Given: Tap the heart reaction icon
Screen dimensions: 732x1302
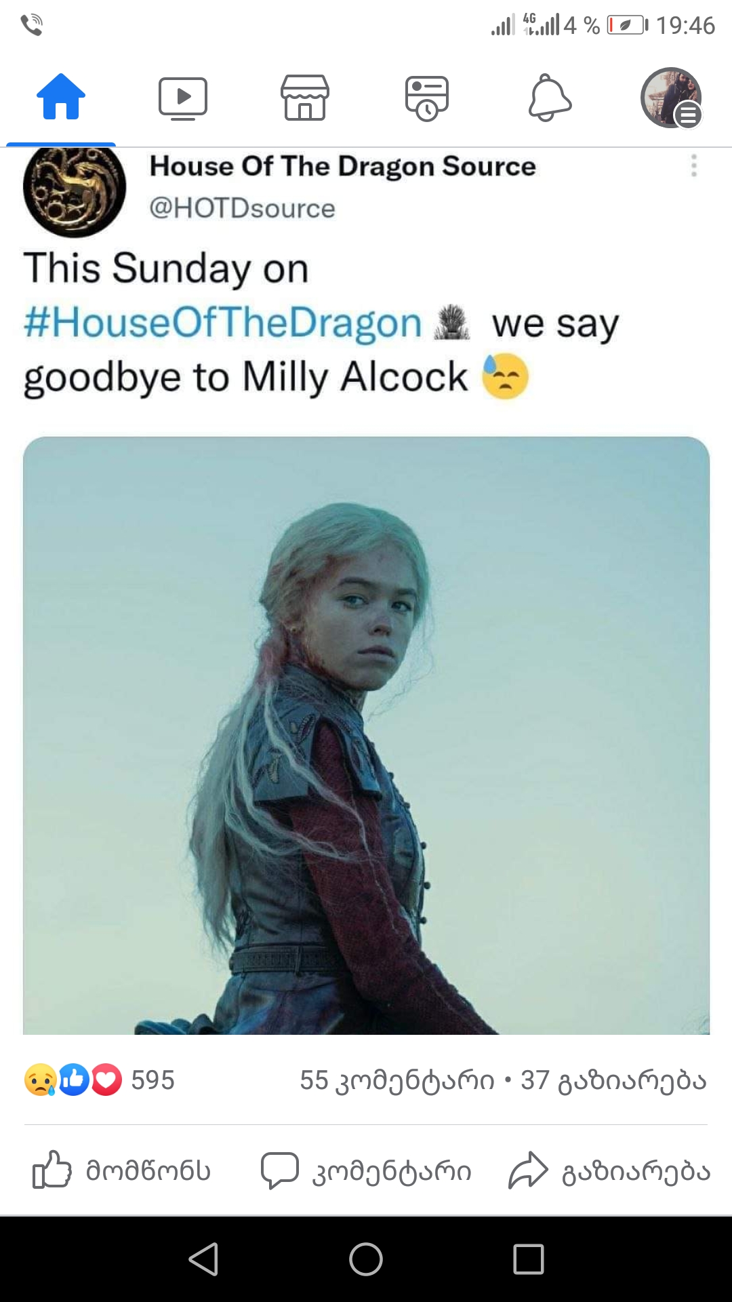Looking at the screenshot, I should (106, 1080).
